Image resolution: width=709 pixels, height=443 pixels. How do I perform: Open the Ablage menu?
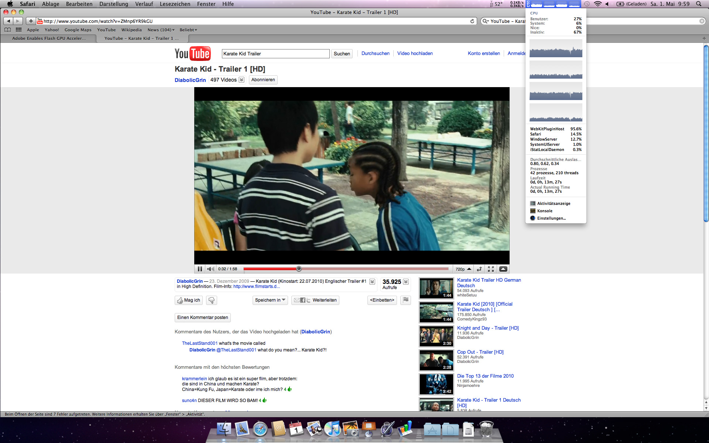pos(51,4)
